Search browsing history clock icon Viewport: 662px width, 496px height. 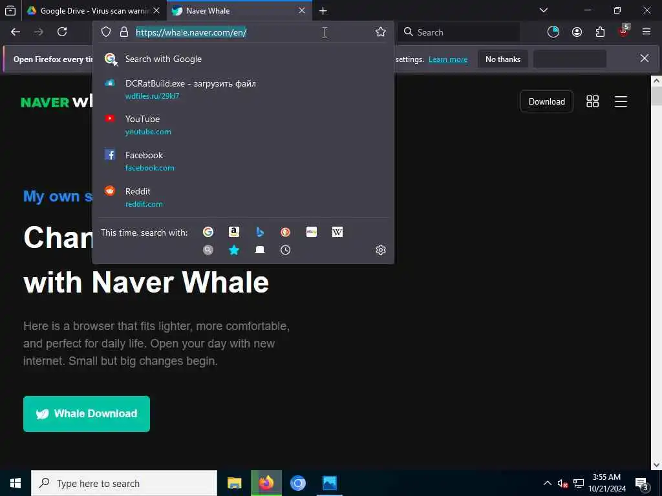pos(285,250)
